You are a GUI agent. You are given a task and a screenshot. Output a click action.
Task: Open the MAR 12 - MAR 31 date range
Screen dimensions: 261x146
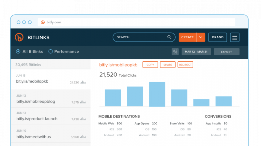click(x=196, y=52)
